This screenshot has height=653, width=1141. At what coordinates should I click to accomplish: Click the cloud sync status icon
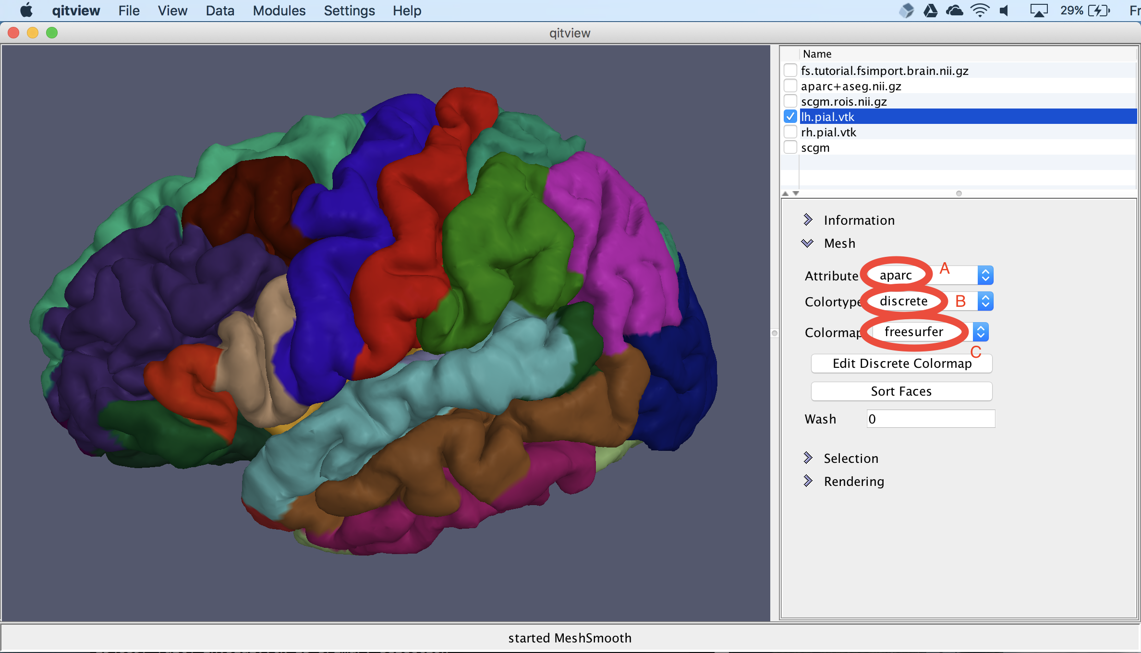[954, 11]
